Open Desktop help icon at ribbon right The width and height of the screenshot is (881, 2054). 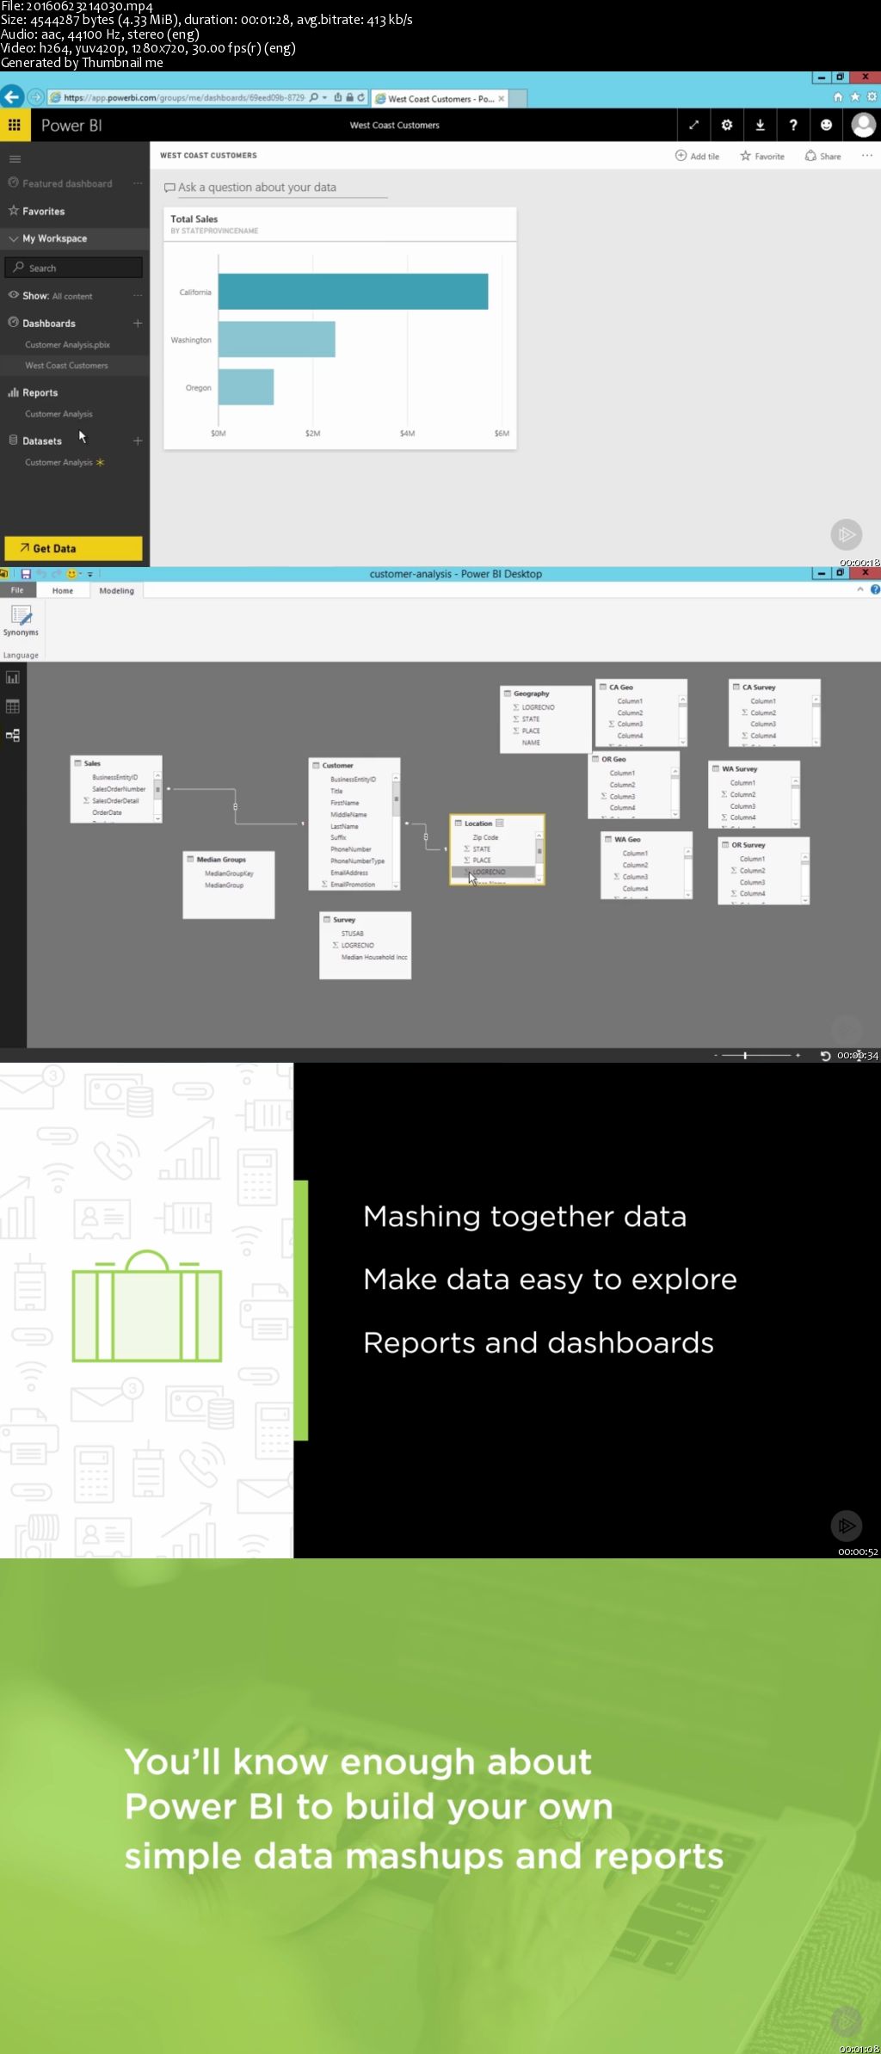pyautogui.click(x=875, y=589)
